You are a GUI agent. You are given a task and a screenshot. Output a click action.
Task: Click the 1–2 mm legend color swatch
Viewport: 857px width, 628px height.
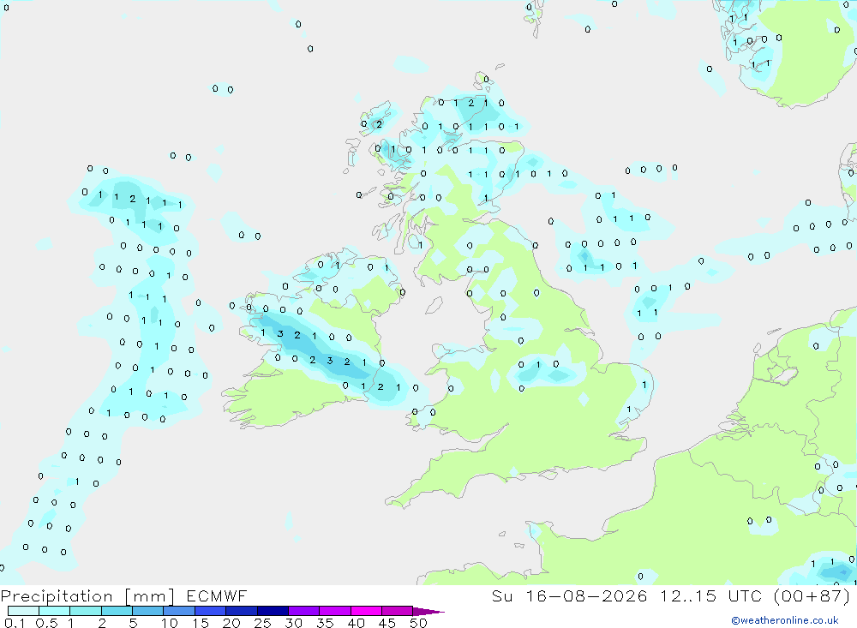pos(86,611)
